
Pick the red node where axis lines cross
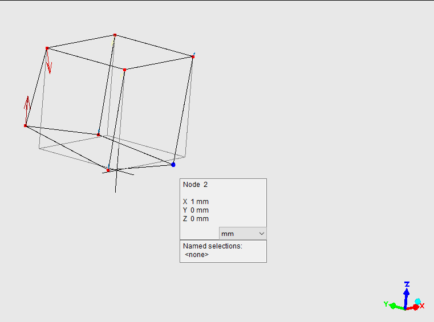[108, 170]
